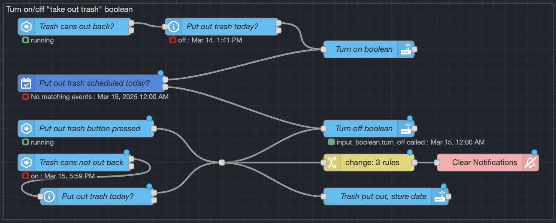Image resolution: width=556 pixels, height=223 pixels.
Task: Click the blue changed dot on "Put out trash button pressed"
Action: (149, 119)
